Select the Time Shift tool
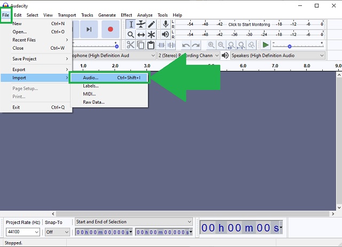The height and width of the screenshot is (247, 342). [141, 34]
